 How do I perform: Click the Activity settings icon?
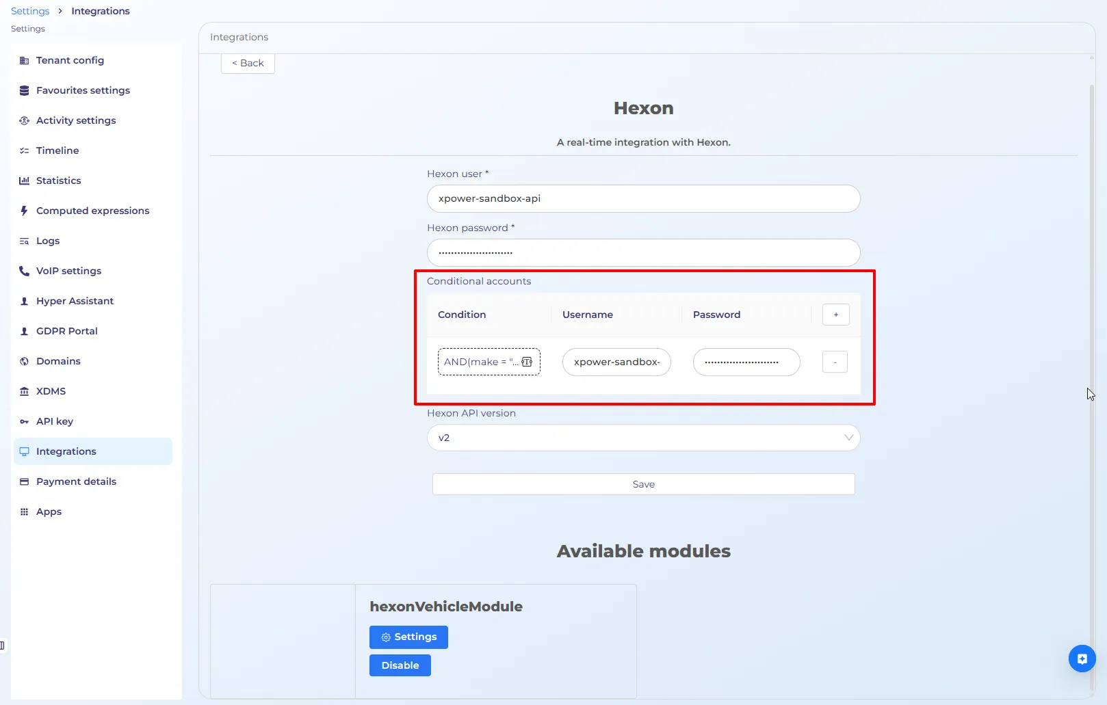point(24,120)
